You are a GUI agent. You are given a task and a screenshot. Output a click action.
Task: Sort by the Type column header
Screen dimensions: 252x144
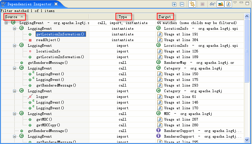click(123, 17)
